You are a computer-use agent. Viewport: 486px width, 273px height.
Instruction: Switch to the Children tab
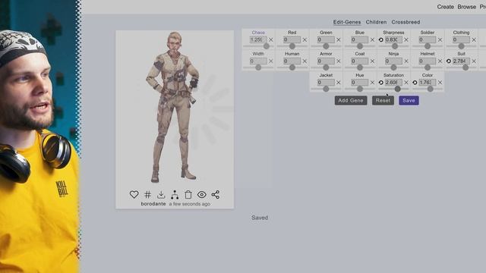(x=376, y=22)
